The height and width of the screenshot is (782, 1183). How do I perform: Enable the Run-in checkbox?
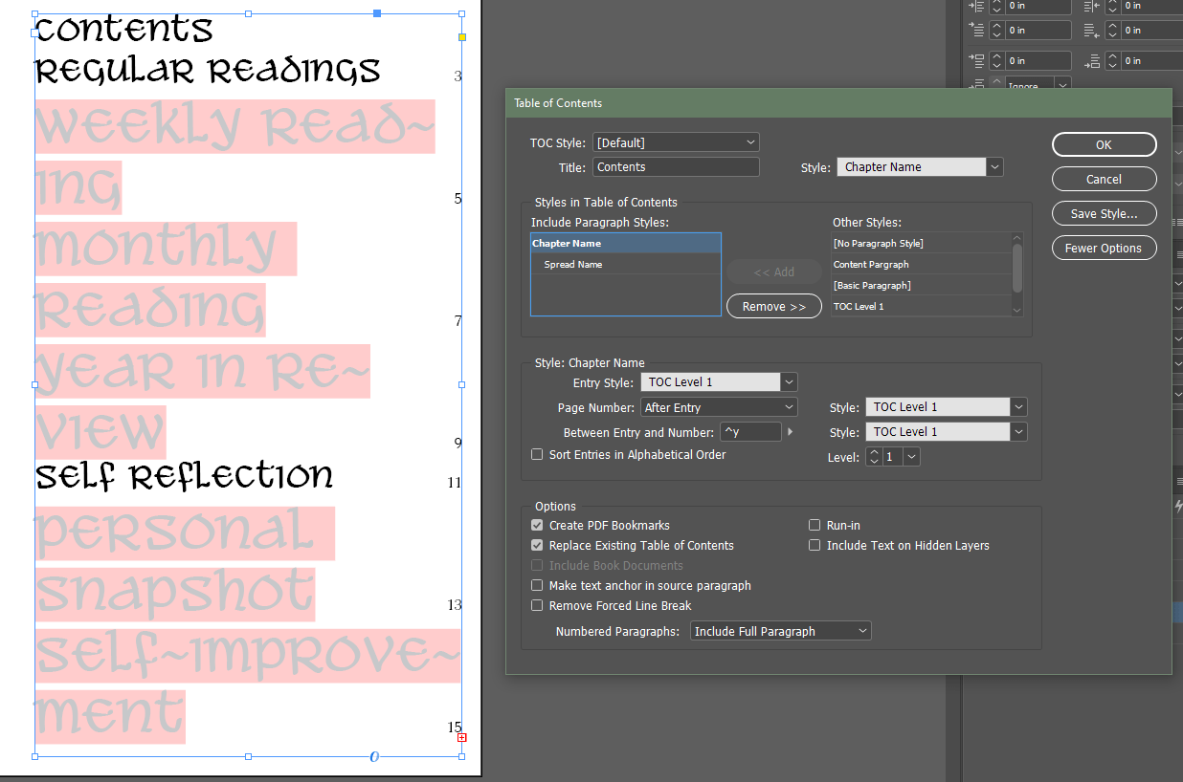pyautogui.click(x=814, y=525)
